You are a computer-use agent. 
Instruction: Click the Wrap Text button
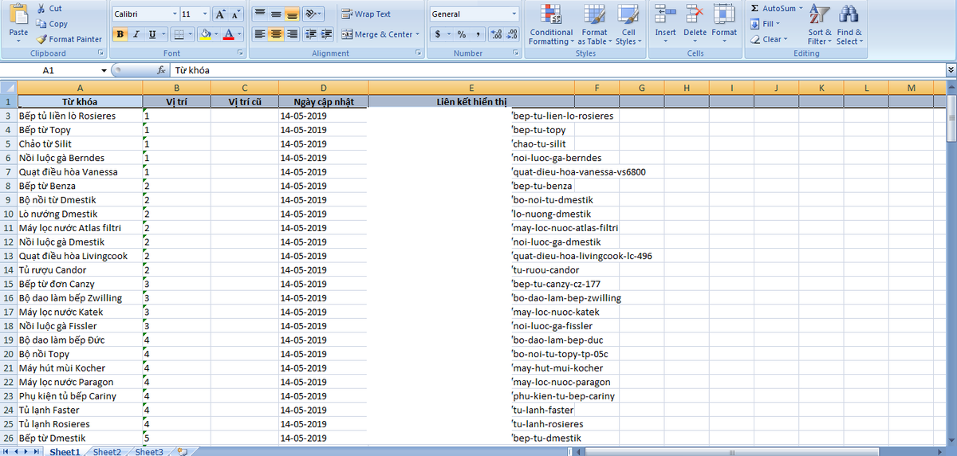(x=367, y=14)
